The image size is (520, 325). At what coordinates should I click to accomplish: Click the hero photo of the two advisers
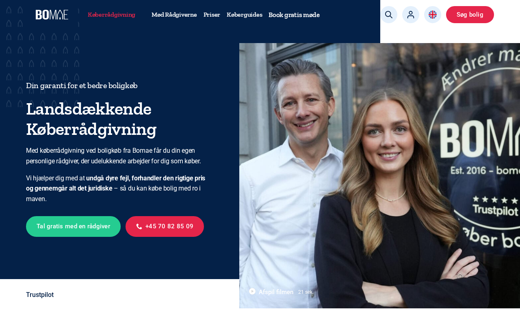click(x=379, y=175)
